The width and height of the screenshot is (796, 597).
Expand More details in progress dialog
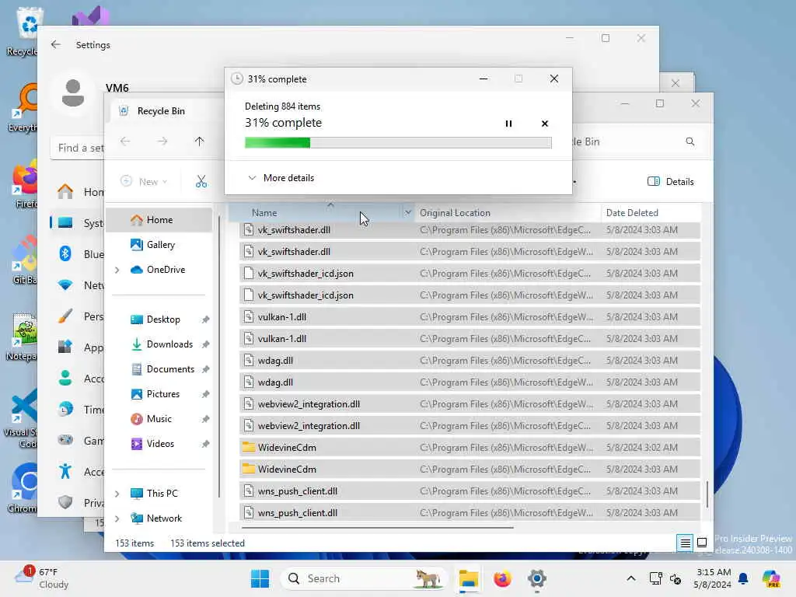(281, 178)
